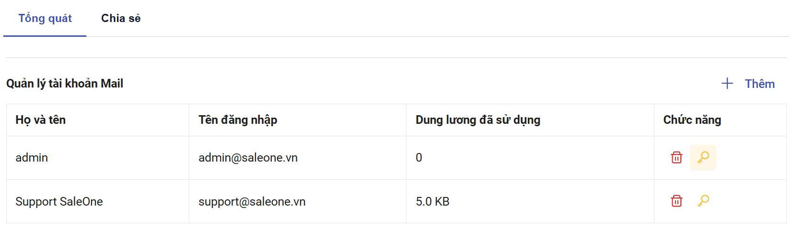Select the admin name cell
The image size is (792, 229).
(32, 158)
